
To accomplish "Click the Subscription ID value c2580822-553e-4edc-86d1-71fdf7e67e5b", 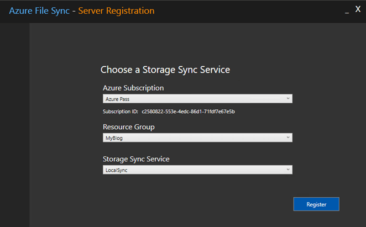I will [188, 112].
